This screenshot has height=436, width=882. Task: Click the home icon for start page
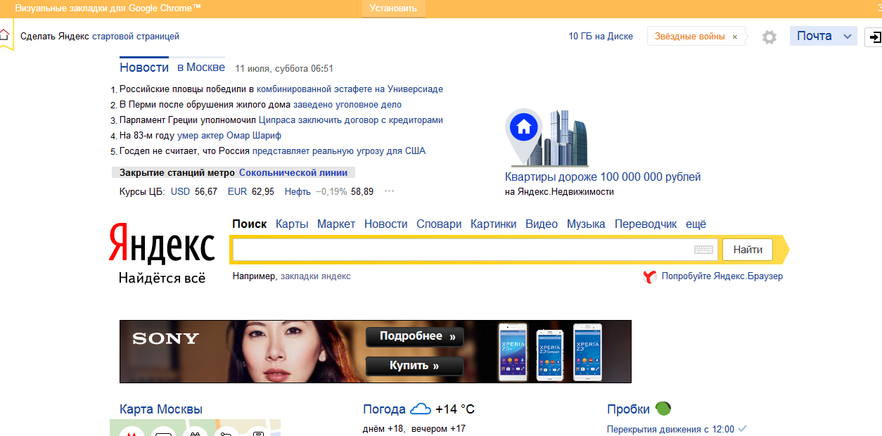pyautogui.click(x=4, y=34)
